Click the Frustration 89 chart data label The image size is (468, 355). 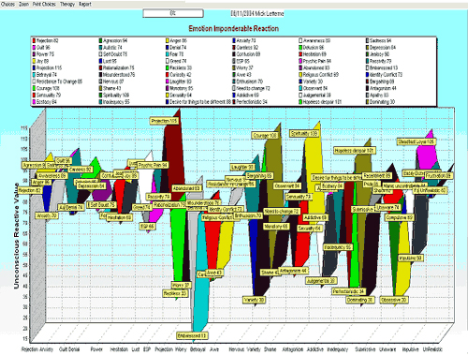[x=438, y=176]
